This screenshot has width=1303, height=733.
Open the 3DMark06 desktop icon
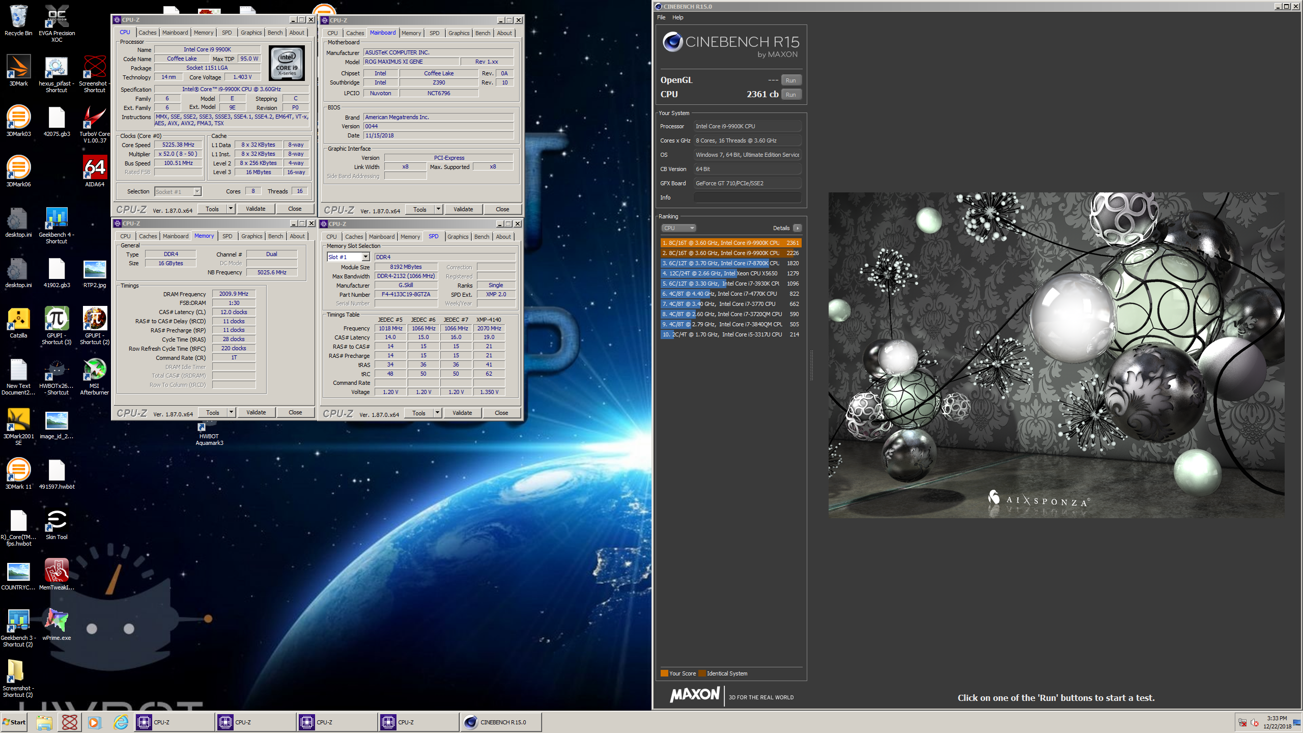18,172
